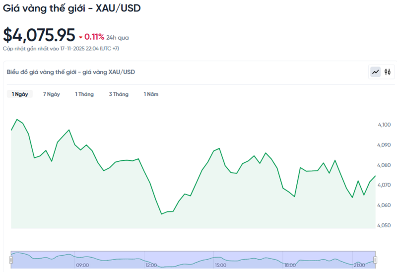Open the 1 Năm time range
Viewport: 397px width, 272px height.
click(151, 94)
